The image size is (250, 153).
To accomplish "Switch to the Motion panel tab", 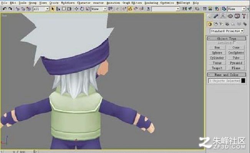I will (x=230, y=16).
